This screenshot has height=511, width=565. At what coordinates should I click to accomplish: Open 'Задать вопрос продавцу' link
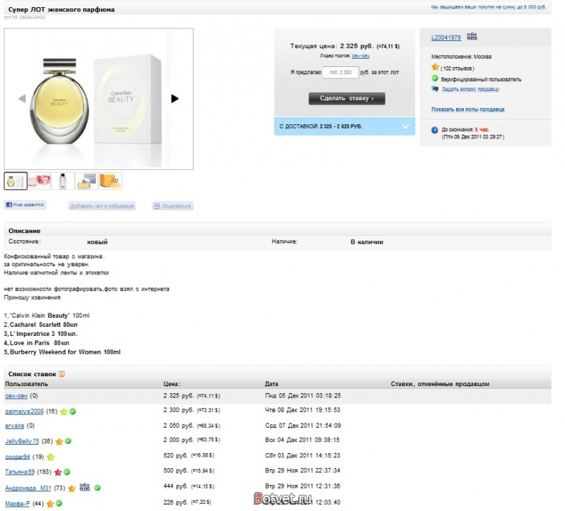470,90
